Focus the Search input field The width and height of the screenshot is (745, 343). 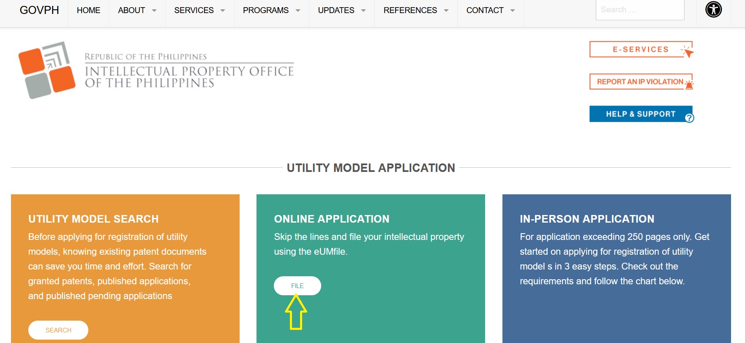[639, 10]
